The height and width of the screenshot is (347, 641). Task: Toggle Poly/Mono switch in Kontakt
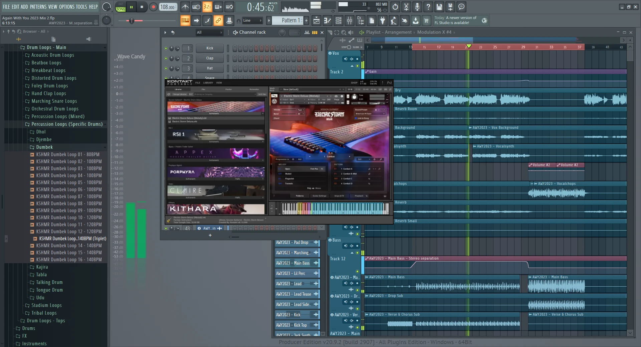coord(314,188)
